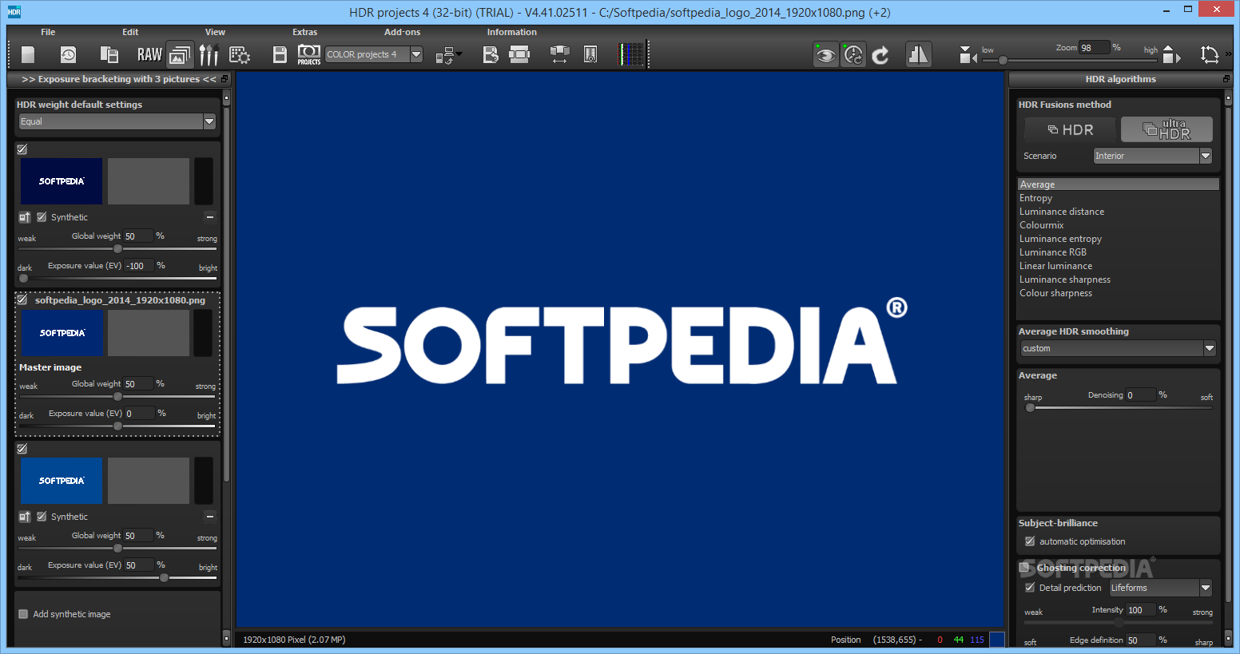Open Scenario Interior dropdown
The image size is (1240, 654).
pos(1152,156)
